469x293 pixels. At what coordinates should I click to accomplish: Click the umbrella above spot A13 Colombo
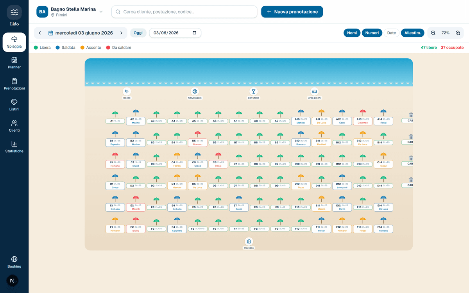tap(363, 113)
